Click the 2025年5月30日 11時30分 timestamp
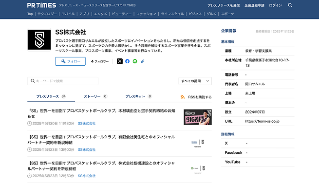Image resolution: width=319 pixels, height=183 pixels. pos(53,124)
